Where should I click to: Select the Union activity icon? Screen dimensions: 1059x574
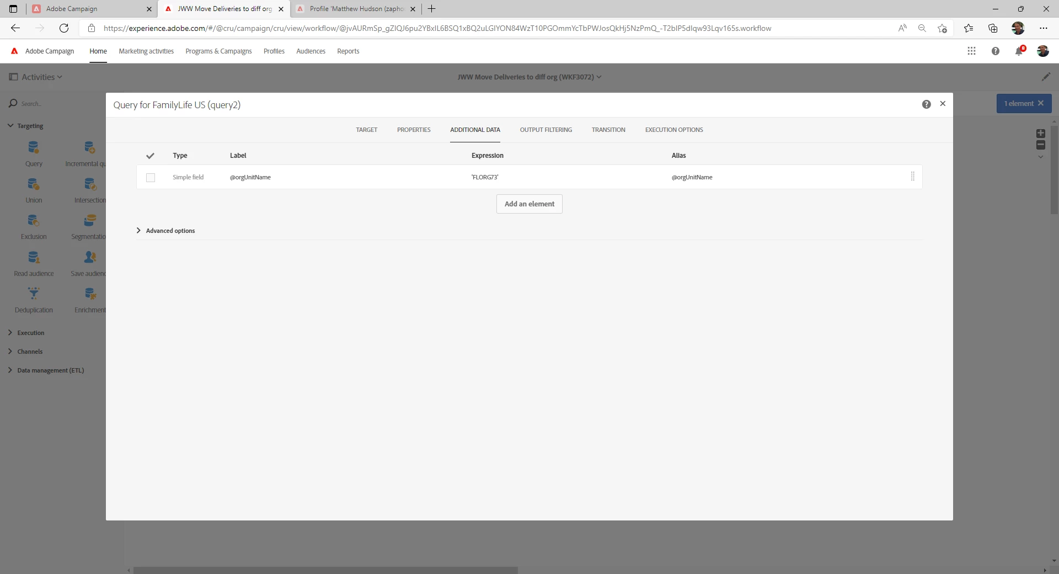point(34,184)
